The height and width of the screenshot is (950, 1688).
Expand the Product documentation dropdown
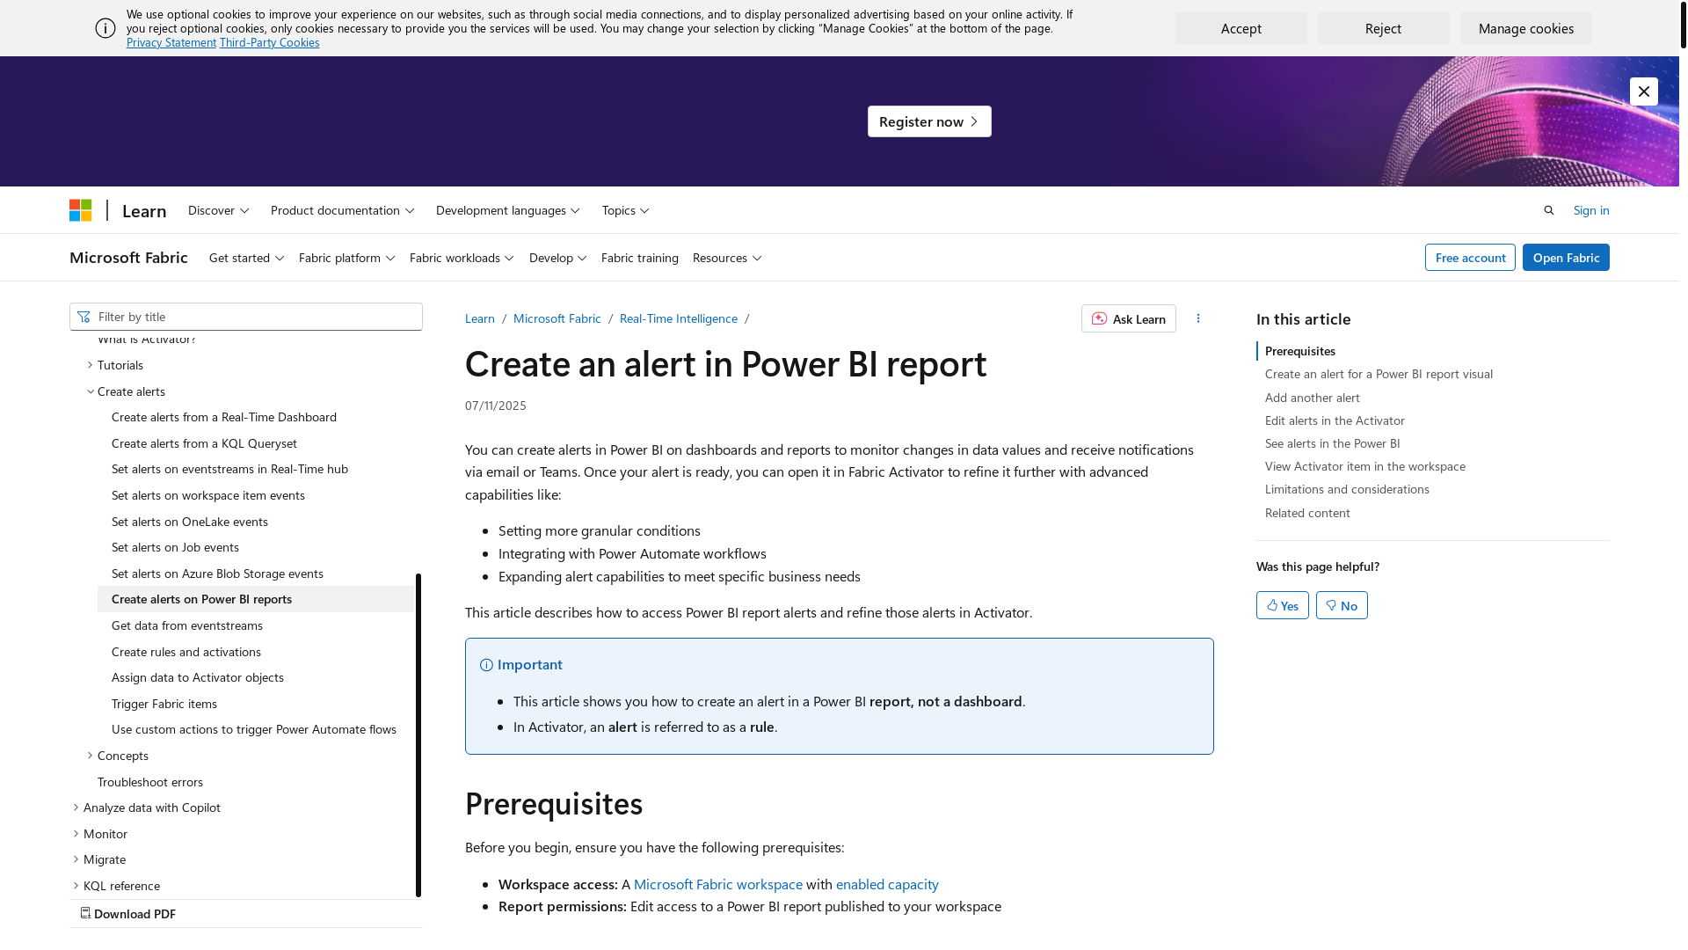(x=343, y=210)
